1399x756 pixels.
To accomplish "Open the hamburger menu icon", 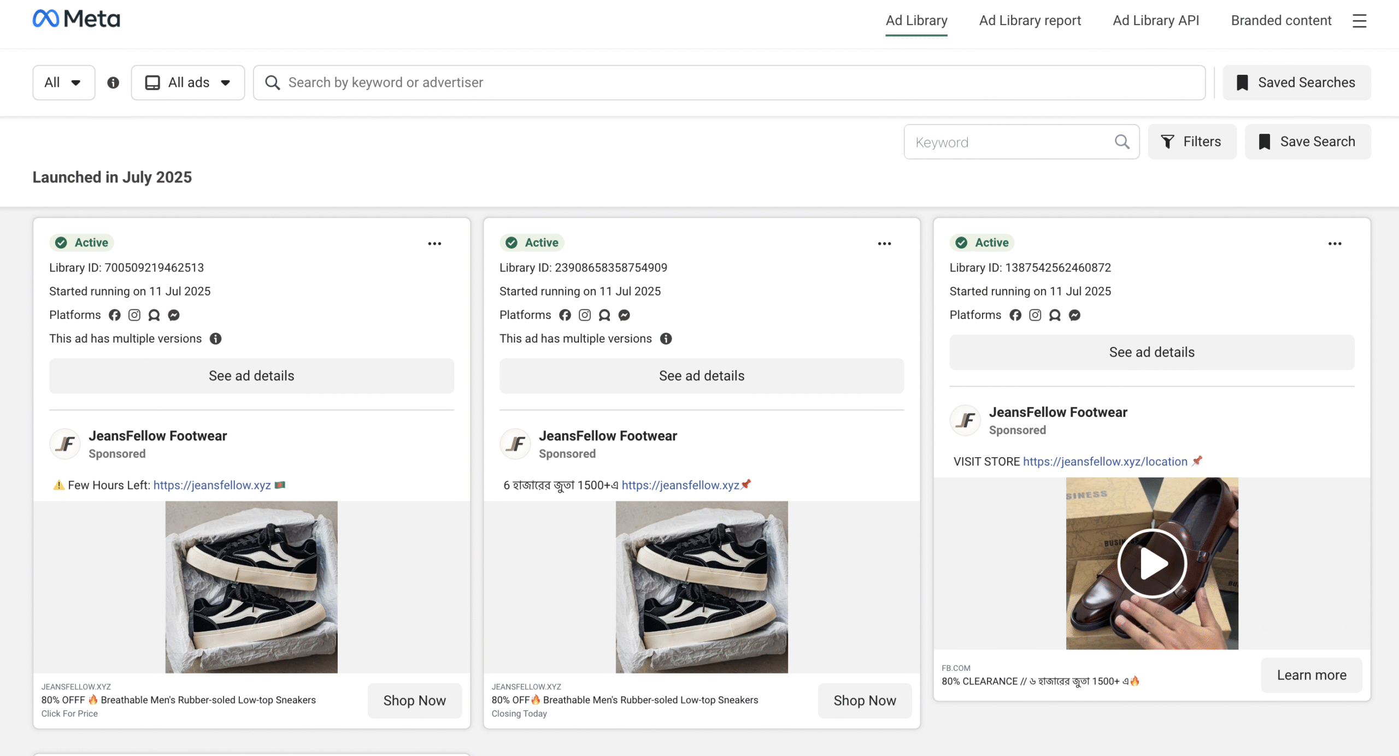I will [x=1359, y=21].
